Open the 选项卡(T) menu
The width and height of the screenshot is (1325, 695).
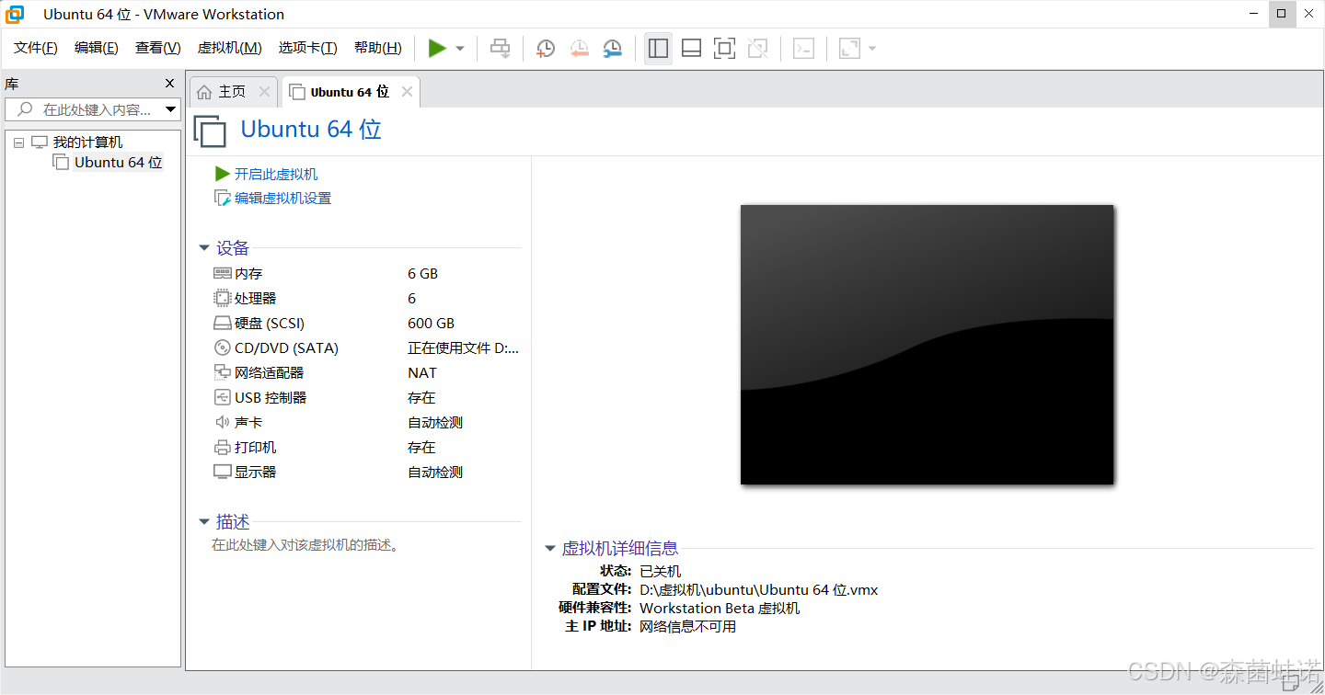308,48
